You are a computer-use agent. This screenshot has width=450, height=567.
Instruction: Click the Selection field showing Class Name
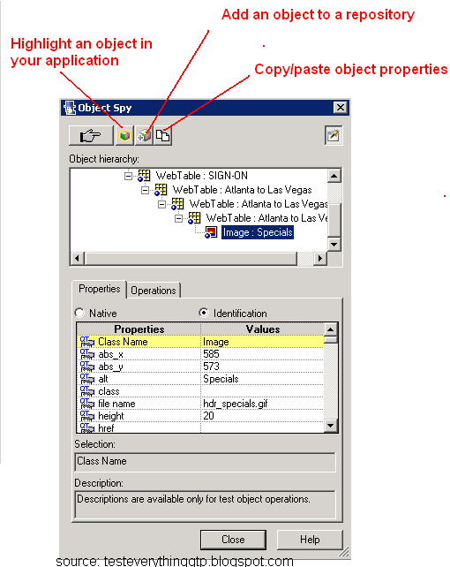205,462
